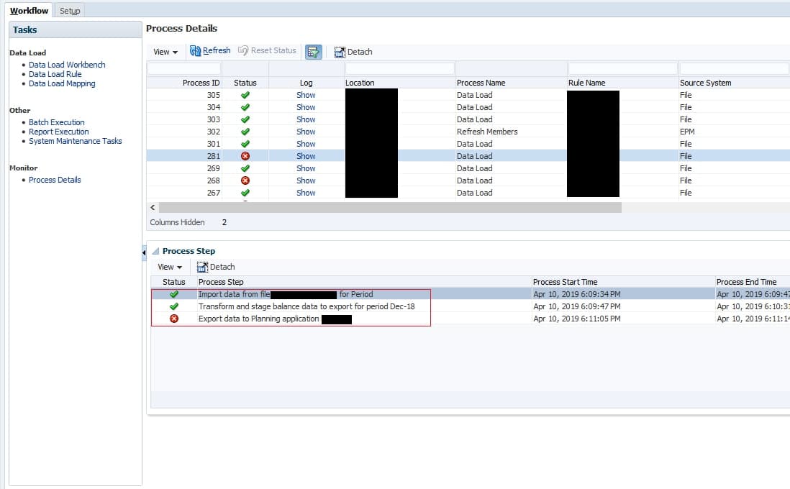Click the Reset Status icon button
Screen dimensions: 790x489
pyautogui.click(x=267, y=50)
